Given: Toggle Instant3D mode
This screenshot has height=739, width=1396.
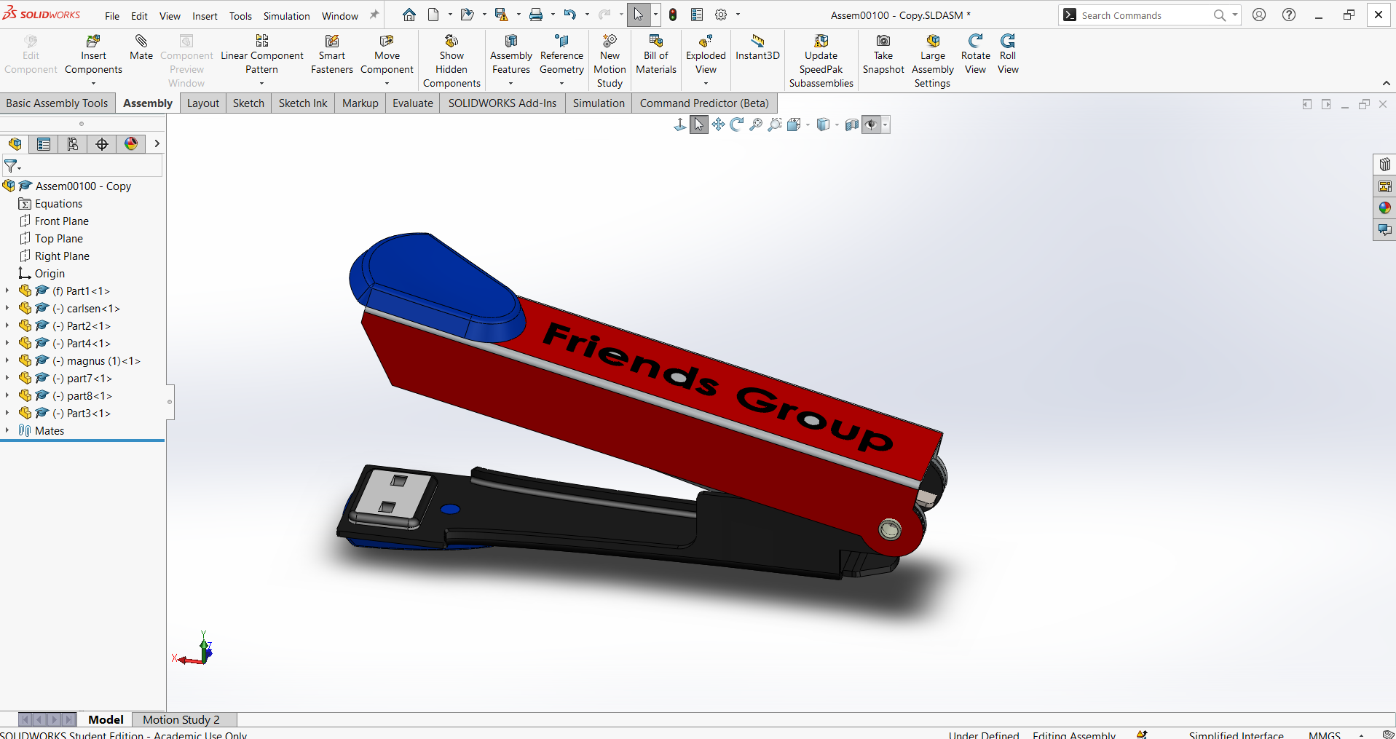Looking at the screenshot, I should (757, 48).
